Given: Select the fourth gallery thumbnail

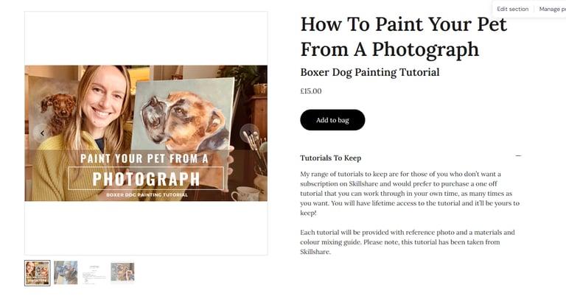Looking at the screenshot, I should coord(122,272).
